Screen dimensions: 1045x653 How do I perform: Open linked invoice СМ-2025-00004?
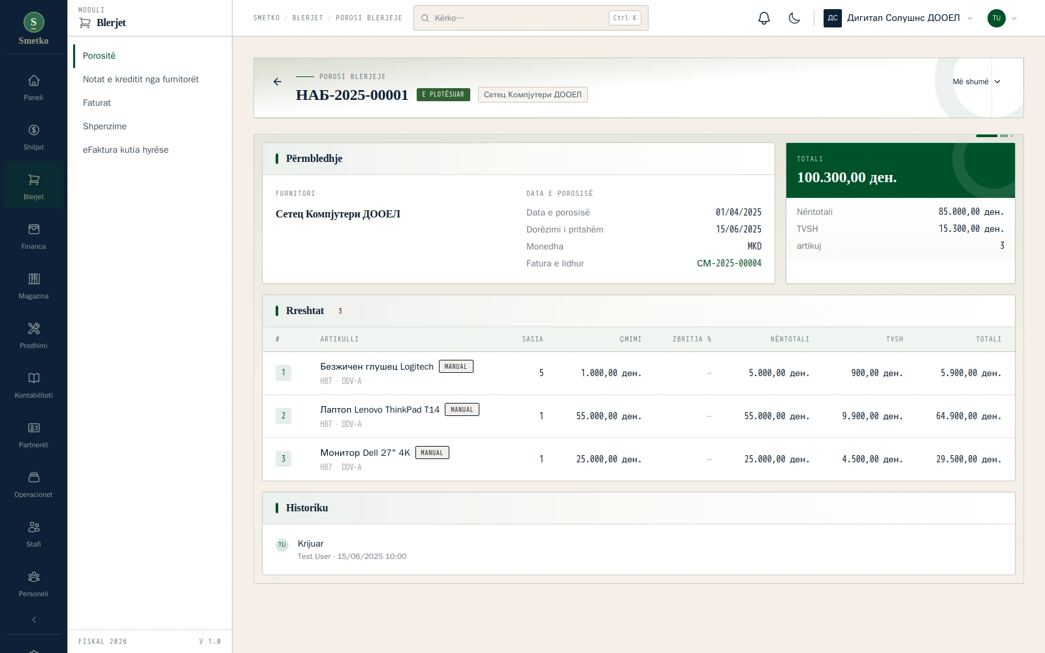coord(729,263)
